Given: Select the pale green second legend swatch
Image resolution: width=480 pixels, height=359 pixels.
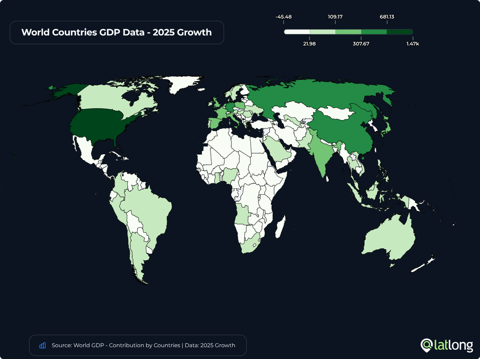Looking at the screenshot, I should click(322, 32).
